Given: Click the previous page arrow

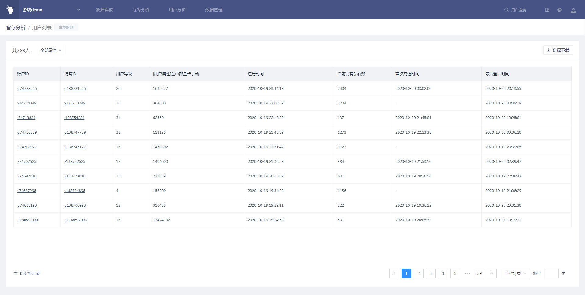Looking at the screenshot, I should (x=394, y=273).
